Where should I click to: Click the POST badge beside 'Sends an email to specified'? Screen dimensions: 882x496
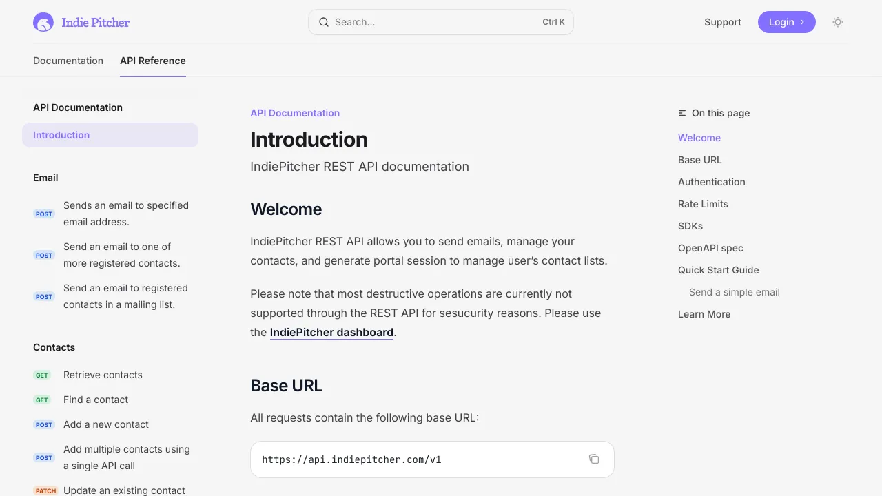(44, 214)
